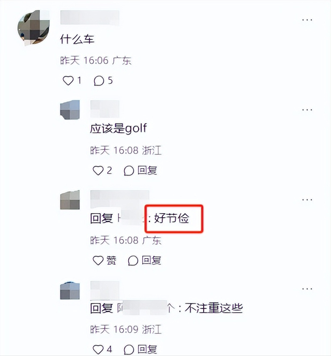The width and height of the screenshot is (331, 356).
Task: Click reply bubble icon under "应该是golf"
Action: coord(129,171)
